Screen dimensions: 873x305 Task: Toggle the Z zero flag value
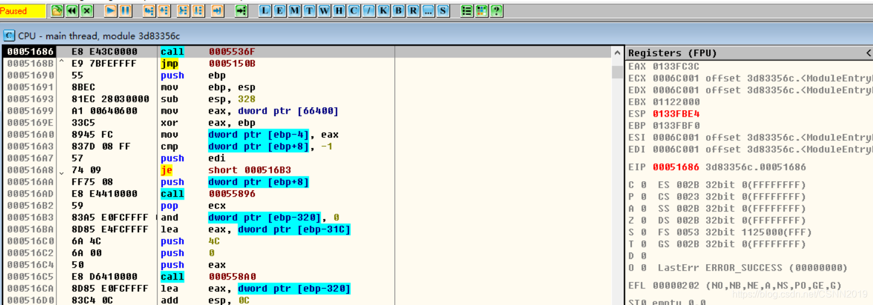tap(643, 220)
